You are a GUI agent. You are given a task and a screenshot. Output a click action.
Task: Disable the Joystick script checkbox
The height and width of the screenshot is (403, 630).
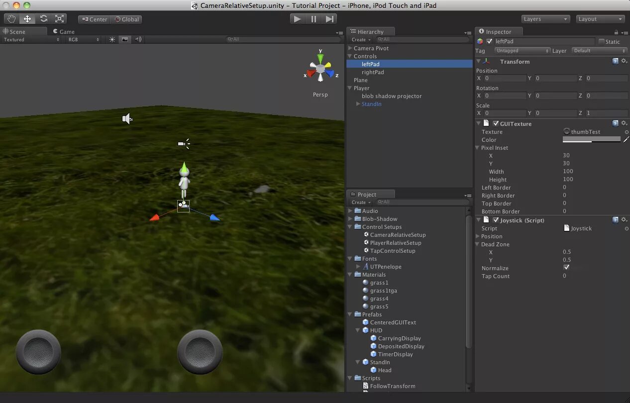click(x=496, y=220)
